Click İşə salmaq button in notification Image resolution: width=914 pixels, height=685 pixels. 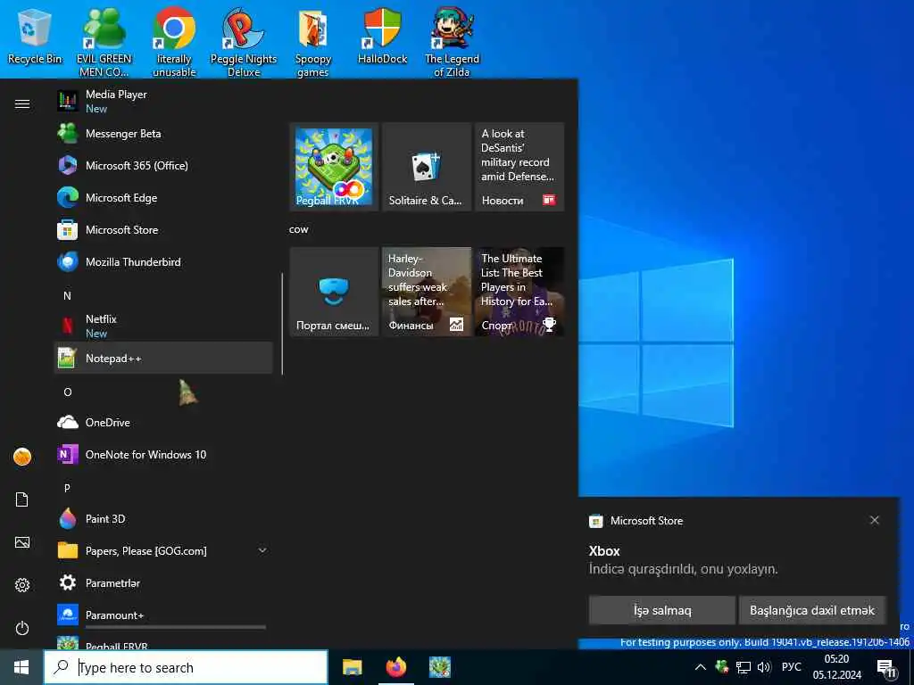662,610
